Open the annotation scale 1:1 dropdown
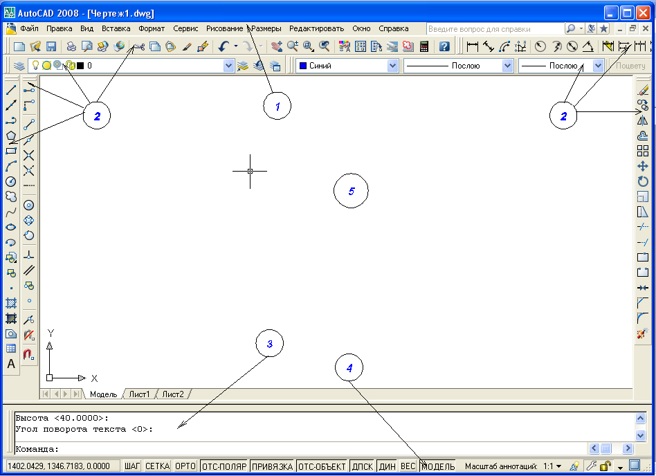Viewport: 656px width, 476px height. tap(553, 466)
